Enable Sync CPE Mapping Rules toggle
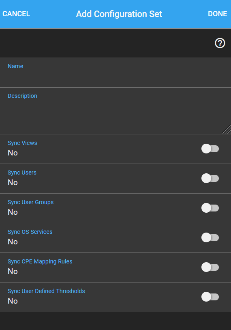The height and width of the screenshot is (330, 231). pos(210,267)
